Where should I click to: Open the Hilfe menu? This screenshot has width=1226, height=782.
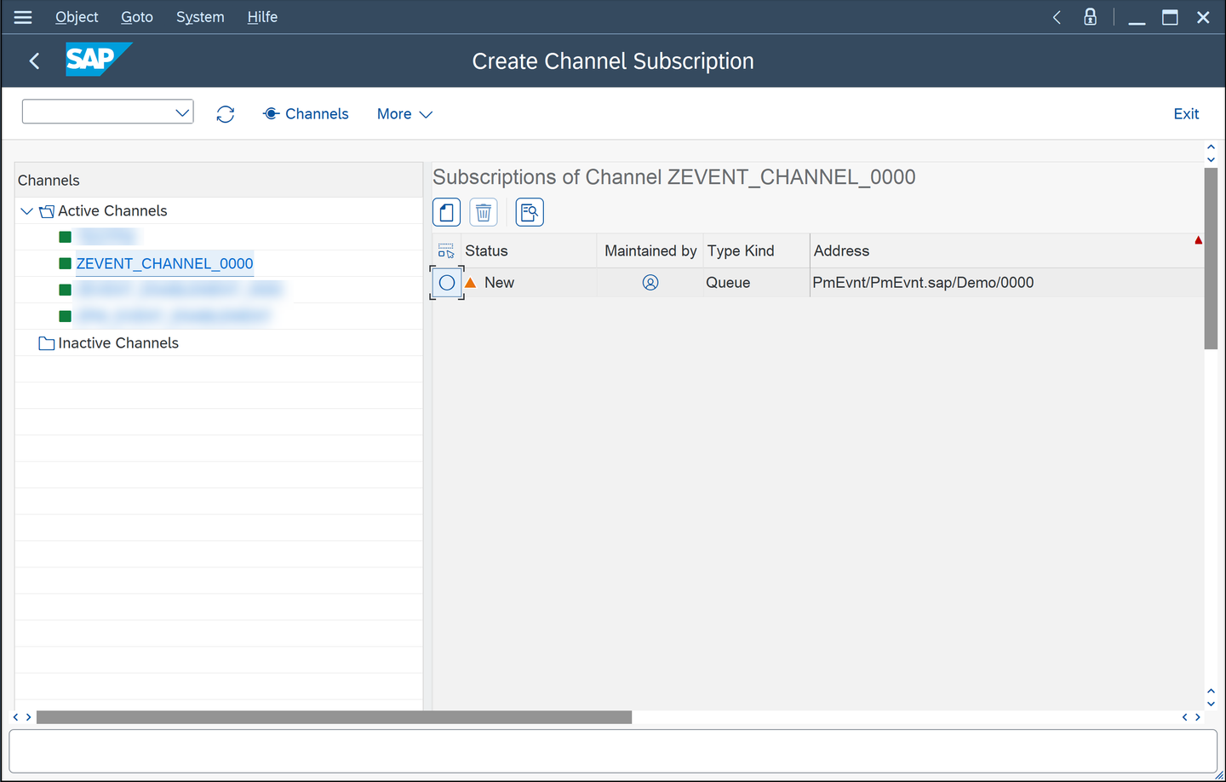(262, 17)
